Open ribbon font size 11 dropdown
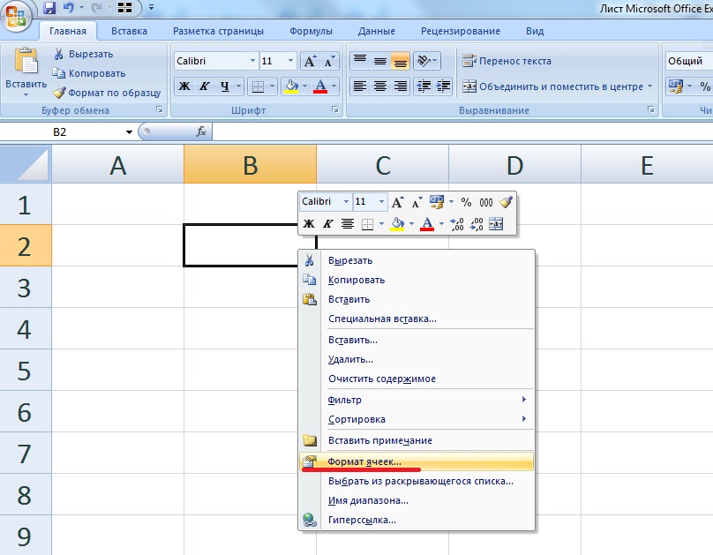Viewport: 713px width, 555px height. [290, 61]
